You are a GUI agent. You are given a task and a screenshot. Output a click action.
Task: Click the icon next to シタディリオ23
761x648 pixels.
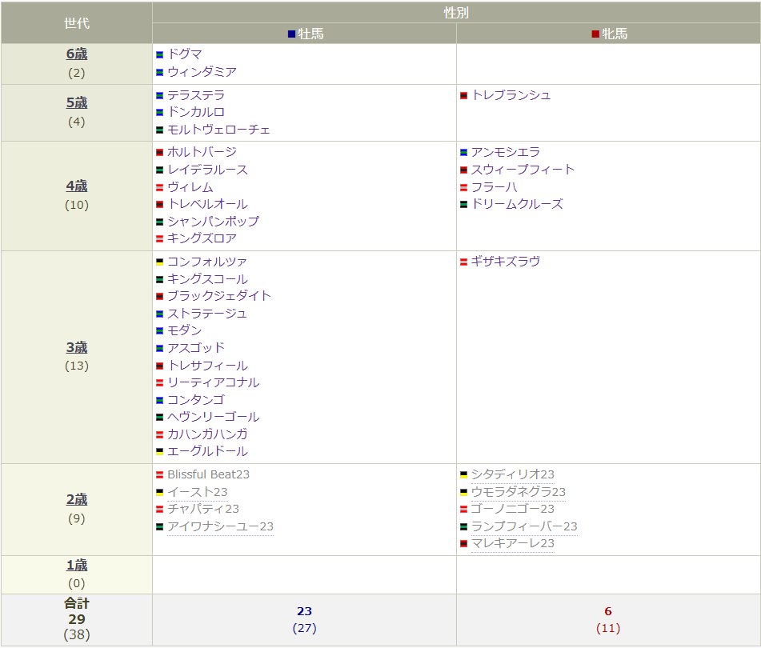pyautogui.click(x=464, y=474)
